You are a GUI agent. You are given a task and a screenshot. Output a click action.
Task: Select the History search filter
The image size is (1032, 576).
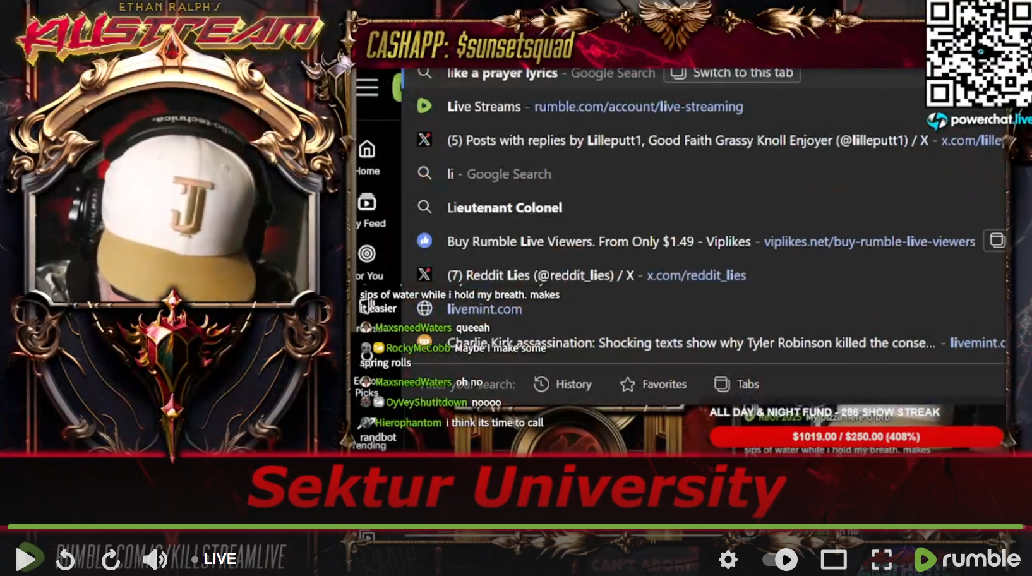click(563, 384)
